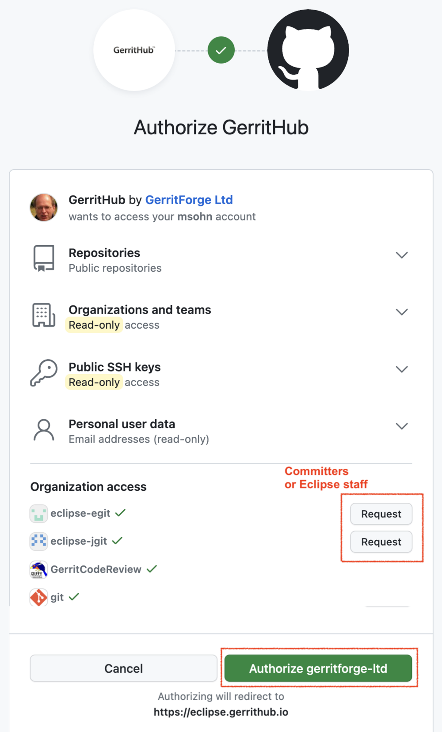Click the git organization avatar
This screenshot has height=732, width=442.
click(38, 597)
